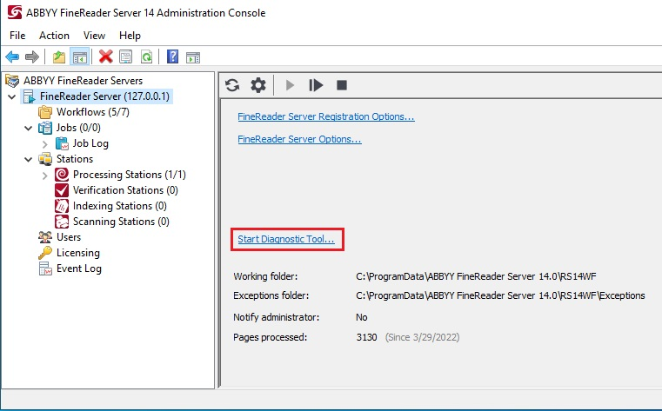Open the View menu
The image size is (662, 411).
[94, 36]
